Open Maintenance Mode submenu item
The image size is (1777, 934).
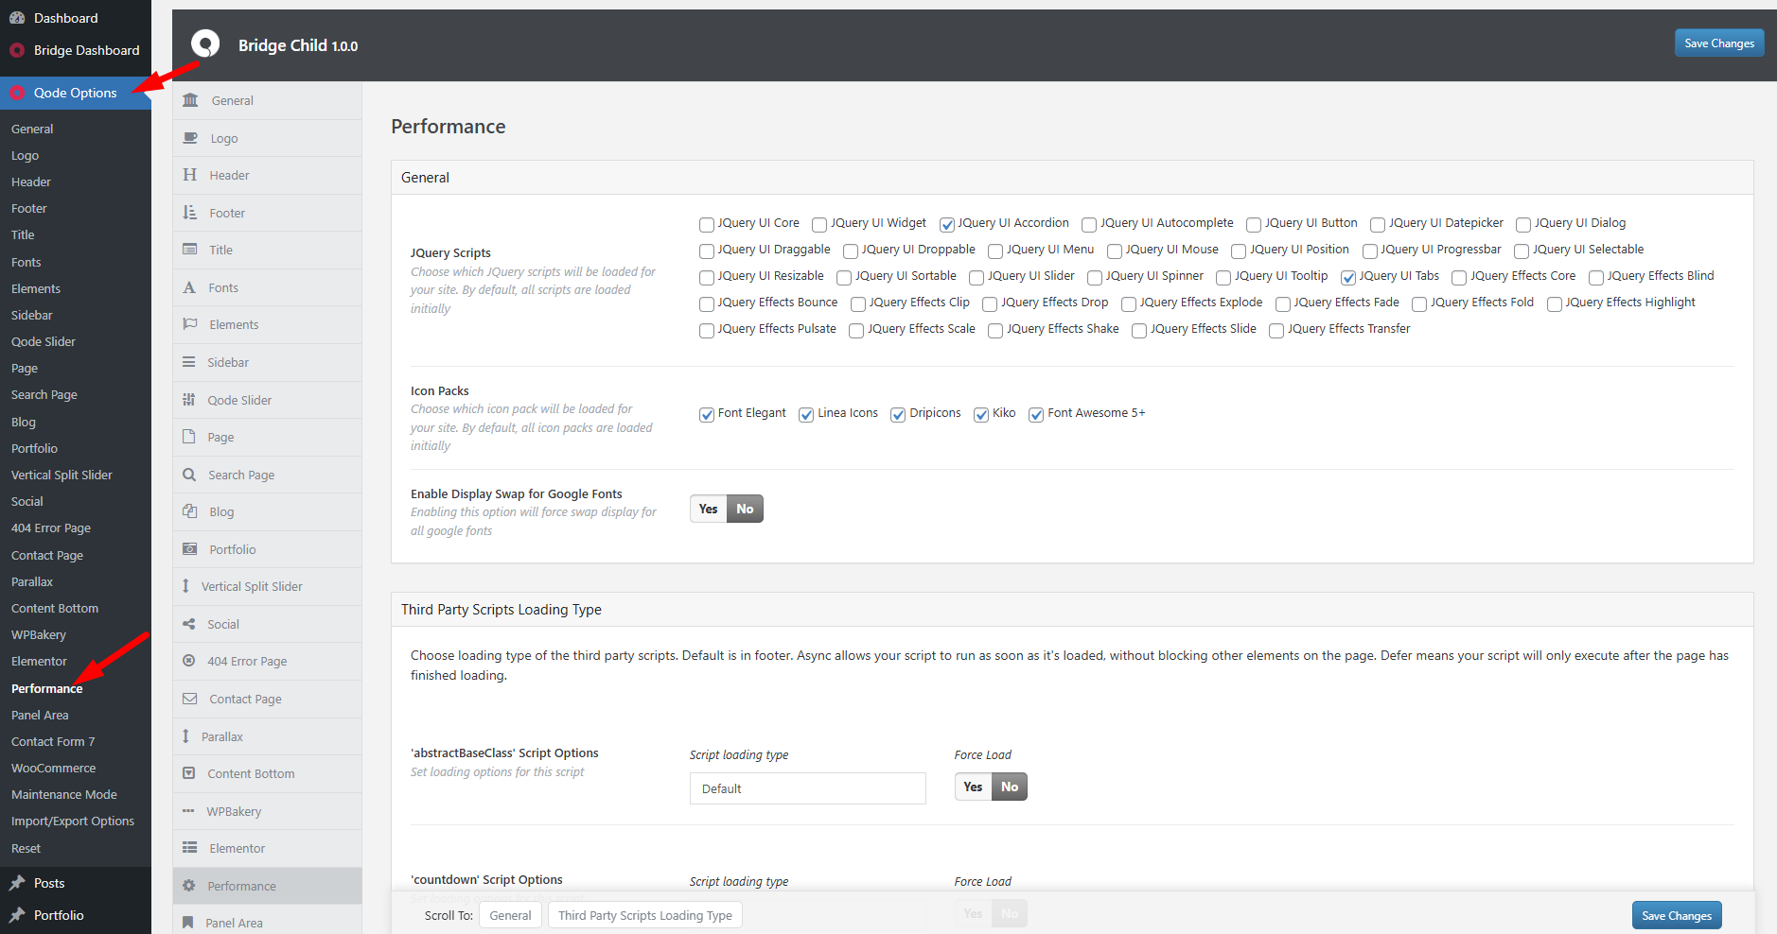[64, 795]
